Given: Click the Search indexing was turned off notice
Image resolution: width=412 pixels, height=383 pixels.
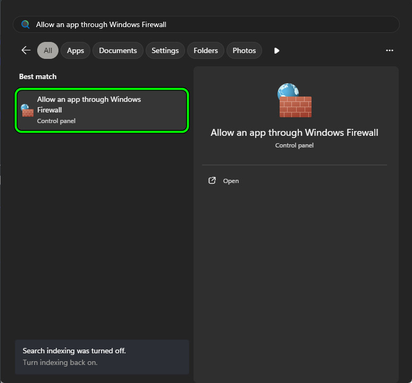Looking at the screenshot, I should [x=74, y=351].
